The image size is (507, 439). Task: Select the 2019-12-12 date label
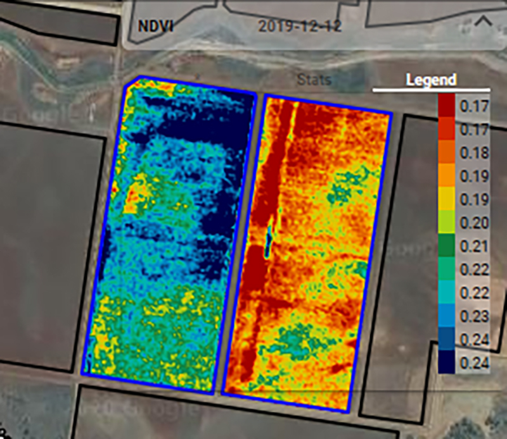pyautogui.click(x=300, y=27)
